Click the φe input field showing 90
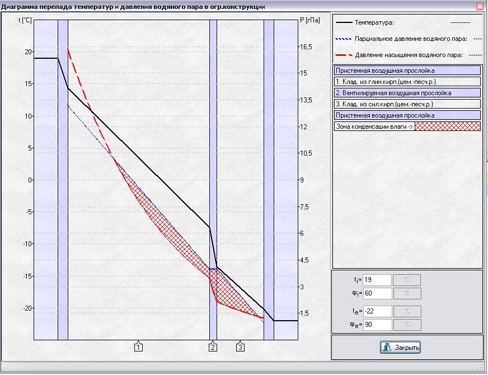488x375 pixels. coord(377,325)
